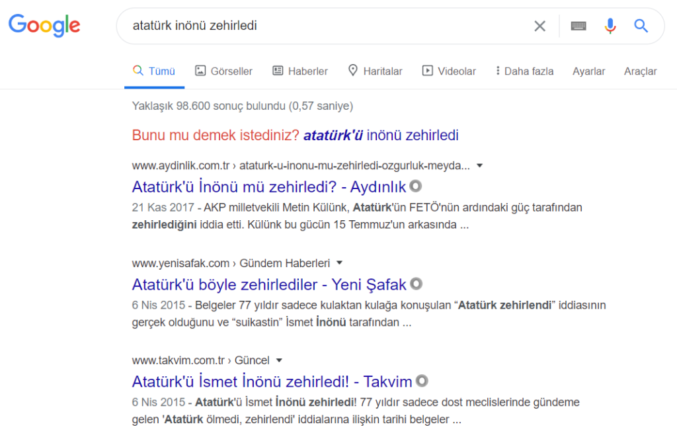Open the Haritalar tab
The height and width of the screenshot is (441, 677).
pyautogui.click(x=376, y=71)
